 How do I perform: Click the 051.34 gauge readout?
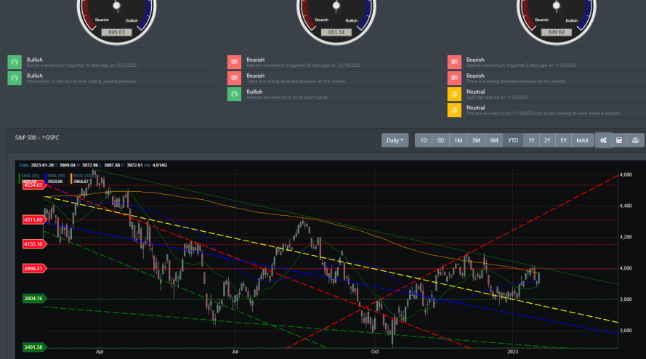point(336,32)
